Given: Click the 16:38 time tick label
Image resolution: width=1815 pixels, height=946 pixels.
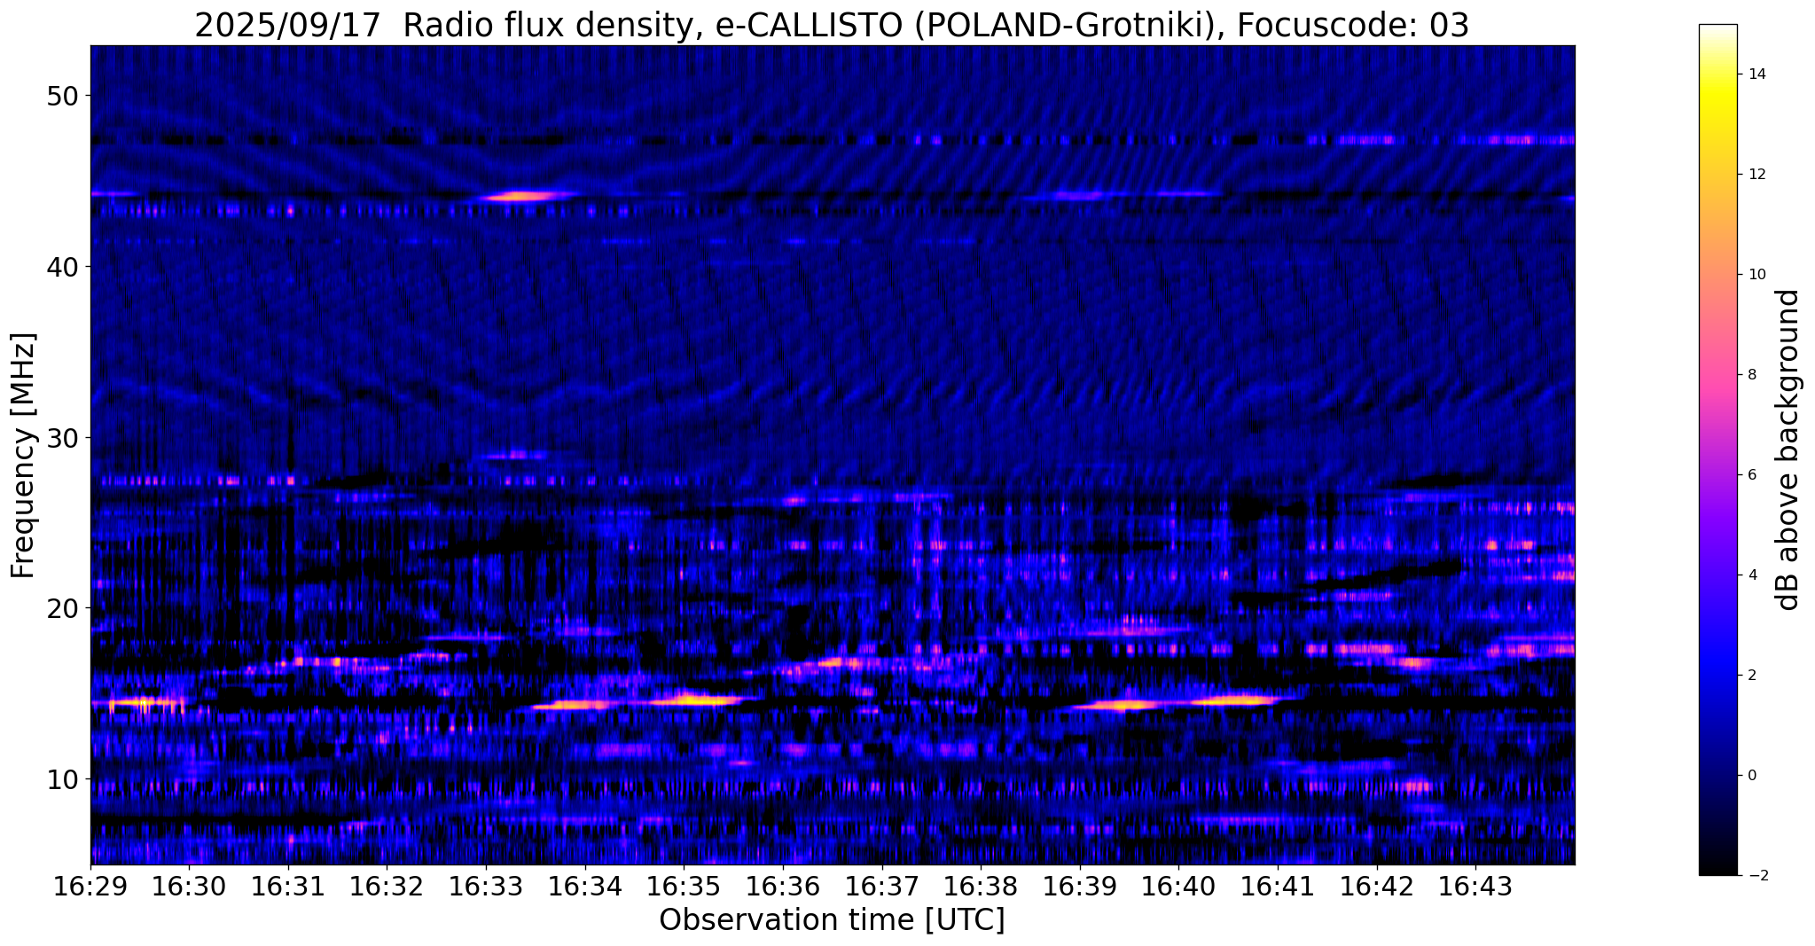Looking at the screenshot, I should tap(981, 887).
